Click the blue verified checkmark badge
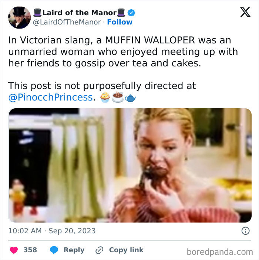The width and height of the screenshot is (259, 260). pyautogui.click(x=131, y=13)
